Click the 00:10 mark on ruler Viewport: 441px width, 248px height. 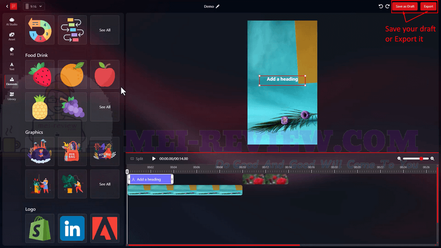tap(242, 167)
